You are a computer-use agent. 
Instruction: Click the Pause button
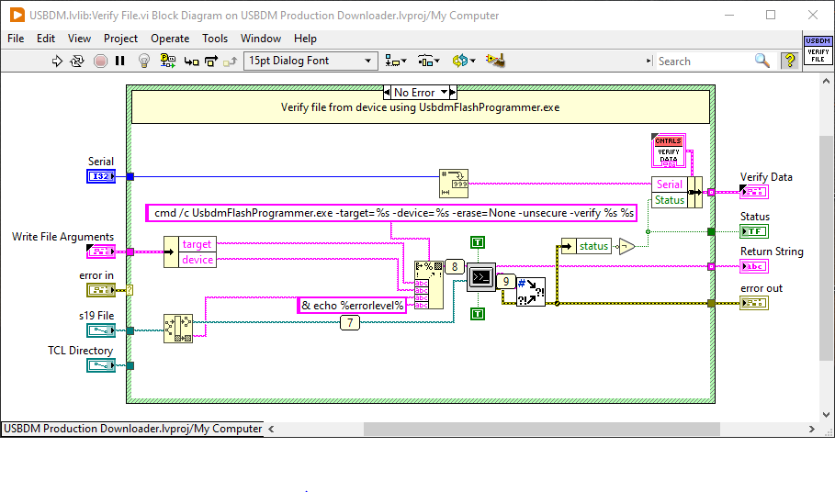coord(119,61)
